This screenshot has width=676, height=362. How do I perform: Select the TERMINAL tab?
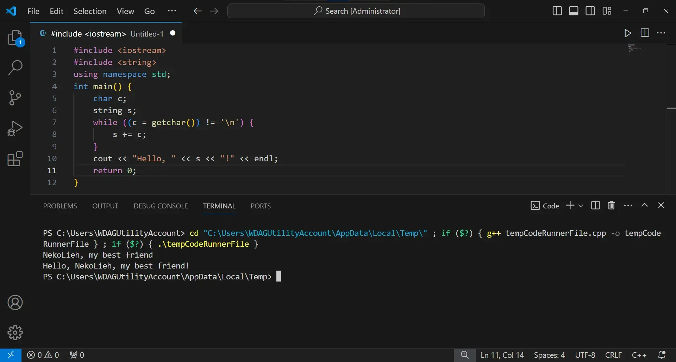point(219,206)
